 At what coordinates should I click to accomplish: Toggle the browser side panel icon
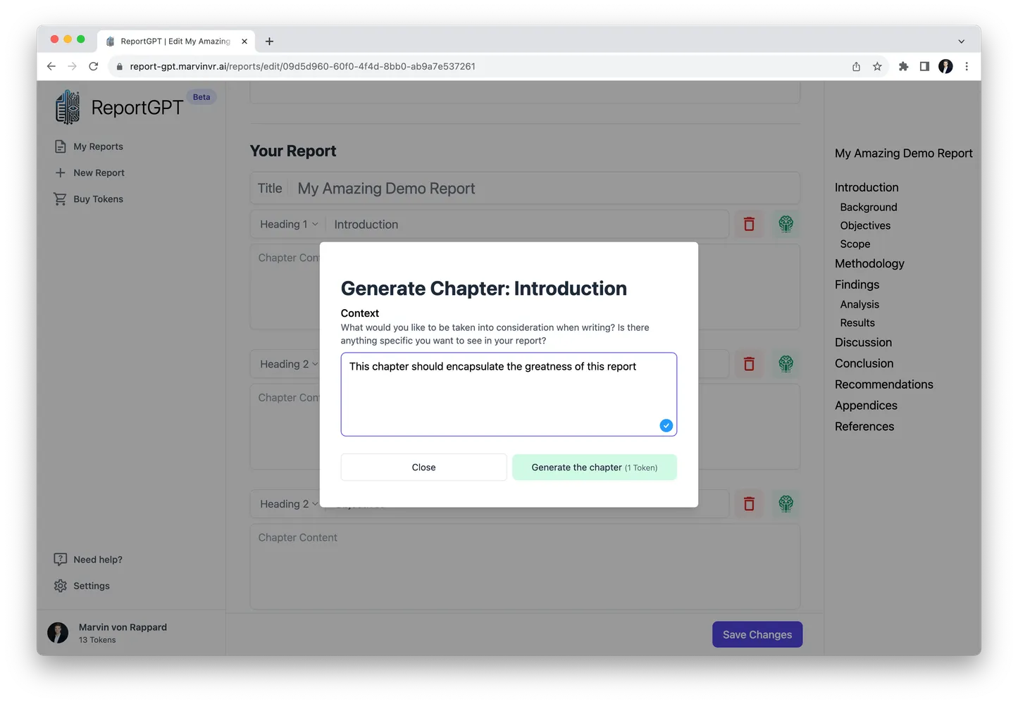924,66
